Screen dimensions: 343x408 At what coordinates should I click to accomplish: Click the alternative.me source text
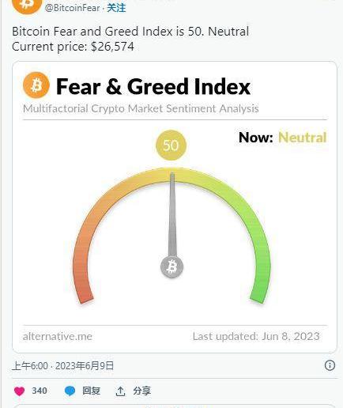click(x=58, y=336)
